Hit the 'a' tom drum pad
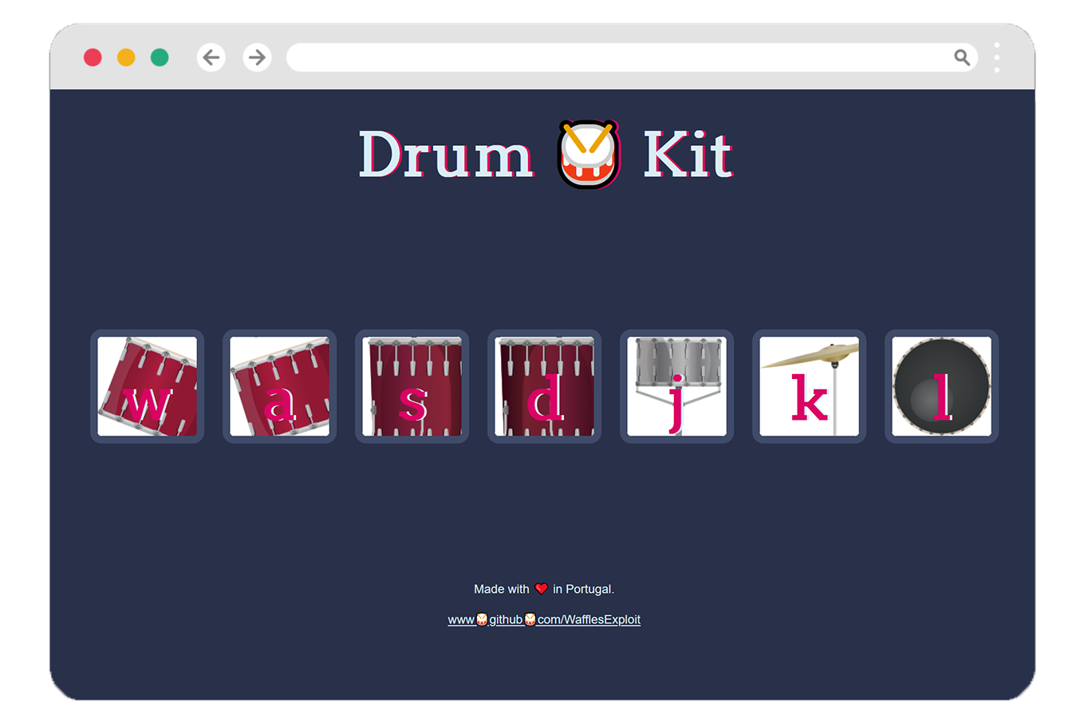This screenshot has width=1088, height=726. tap(279, 386)
